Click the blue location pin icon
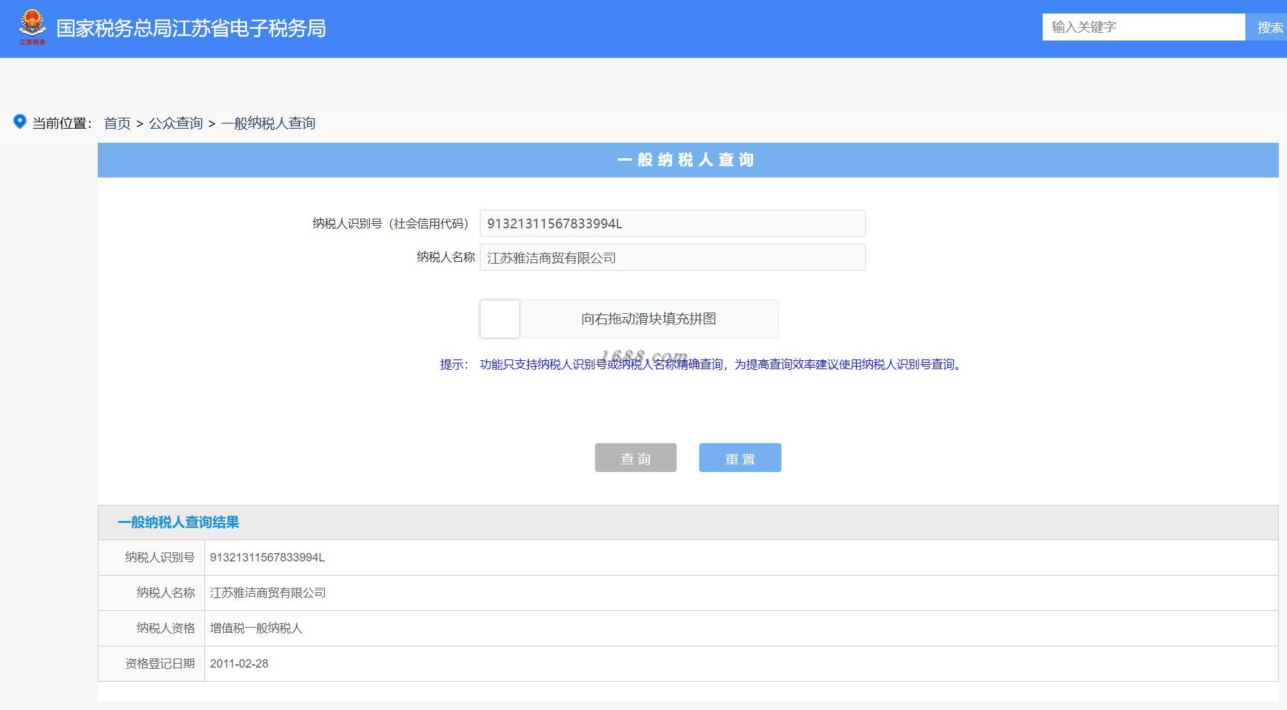This screenshot has width=1287, height=710. 20,122
